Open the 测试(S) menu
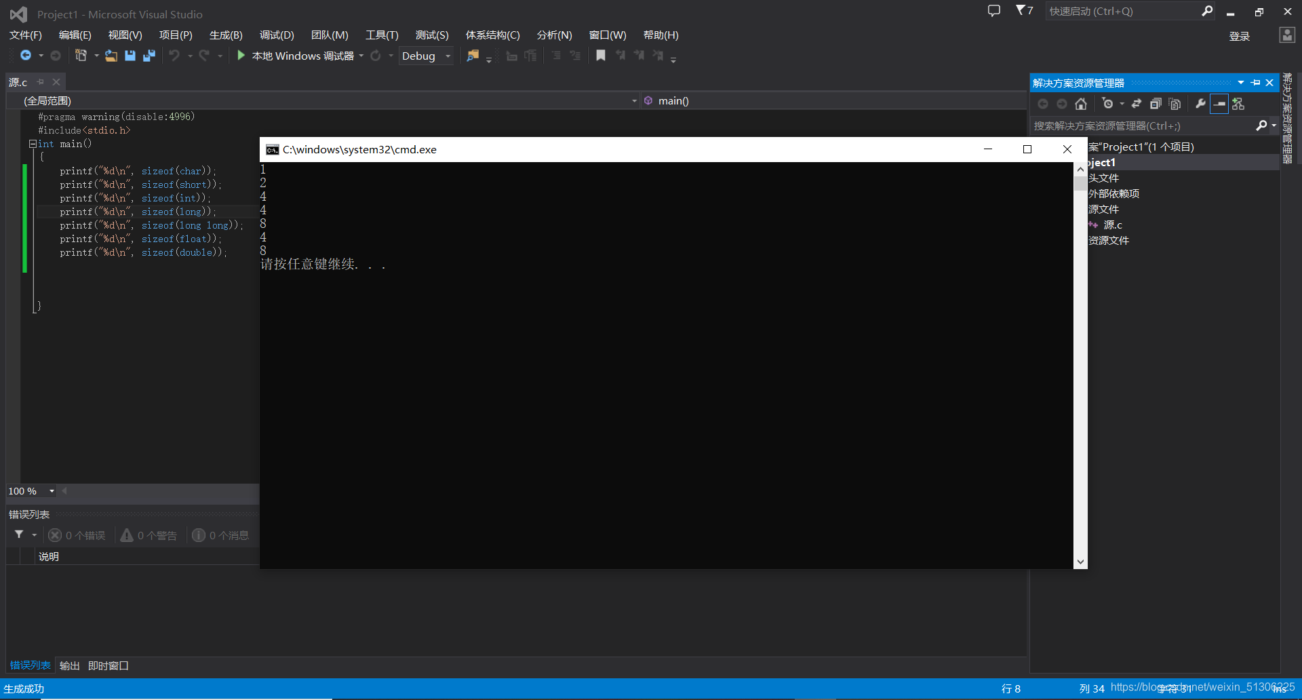Image resolution: width=1302 pixels, height=700 pixels. tap(432, 35)
